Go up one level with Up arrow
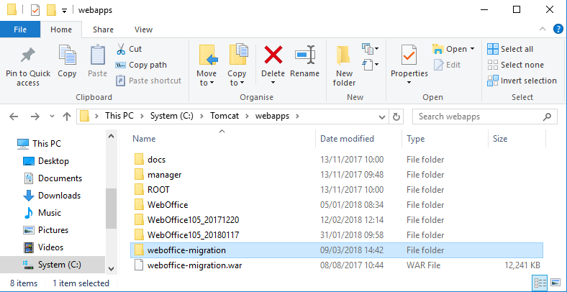 click(x=66, y=117)
